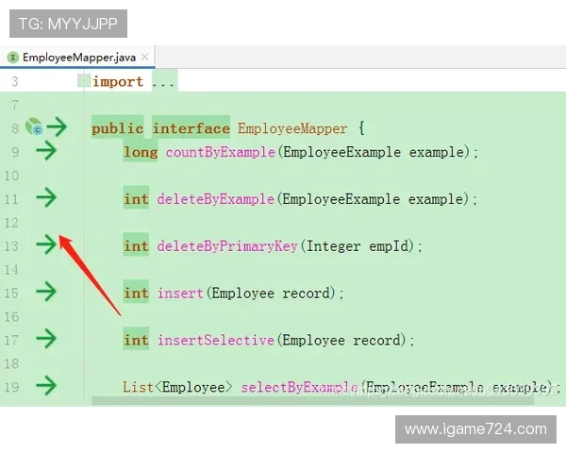Click the gutter arrow next to deleteByExample
The height and width of the screenshot is (453, 566).
[x=44, y=198]
